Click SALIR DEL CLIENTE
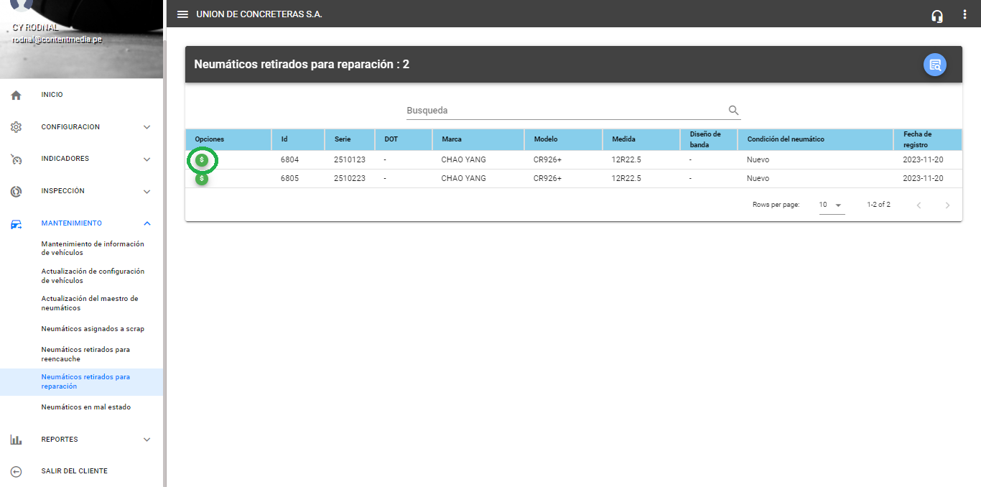Image resolution: width=981 pixels, height=487 pixels. tap(74, 471)
